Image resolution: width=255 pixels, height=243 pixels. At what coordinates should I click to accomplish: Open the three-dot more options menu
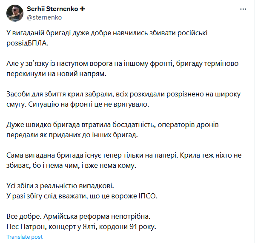pyautogui.click(x=243, y=9)
